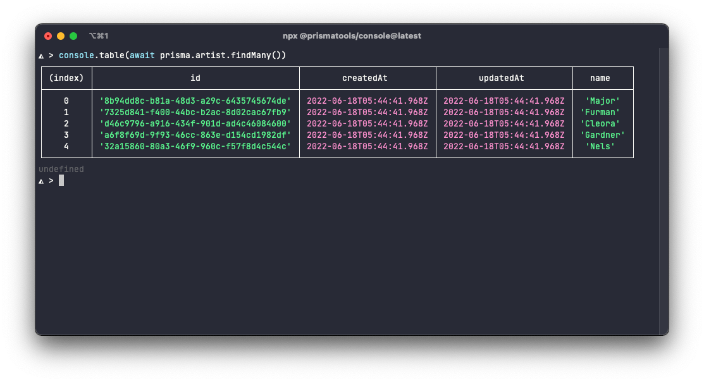Click the red traffic light control
This screenshot has width=704, height=382.
[x=49, y=36]
